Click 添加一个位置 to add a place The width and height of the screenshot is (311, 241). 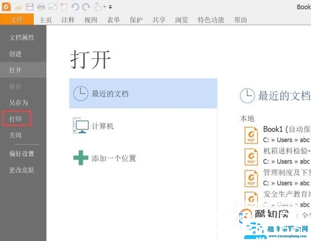(143, 158)
